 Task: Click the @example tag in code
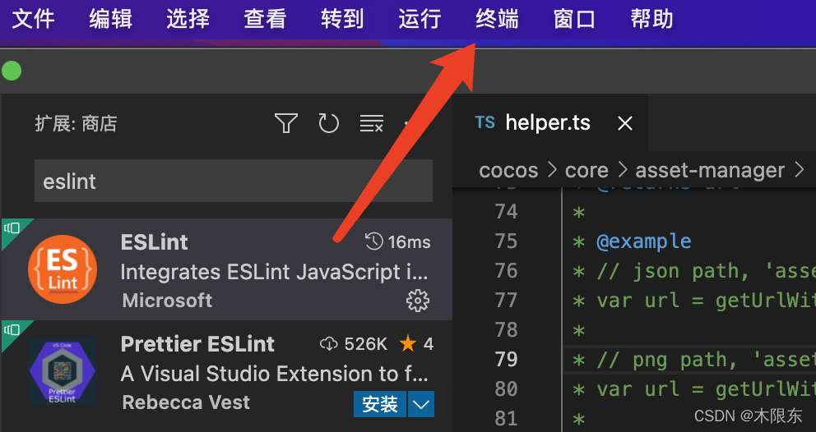tap(644, 241)
